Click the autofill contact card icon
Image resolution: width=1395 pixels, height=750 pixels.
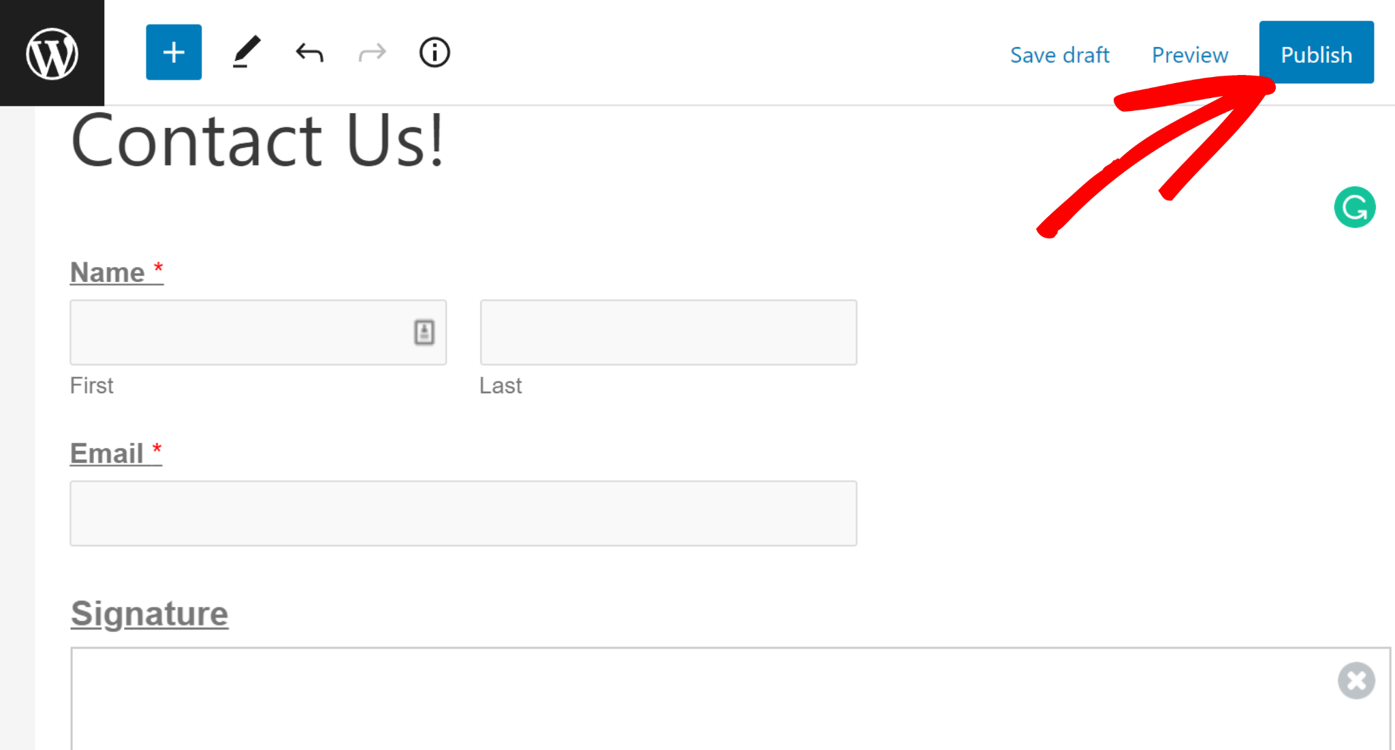tap(423, 332)
